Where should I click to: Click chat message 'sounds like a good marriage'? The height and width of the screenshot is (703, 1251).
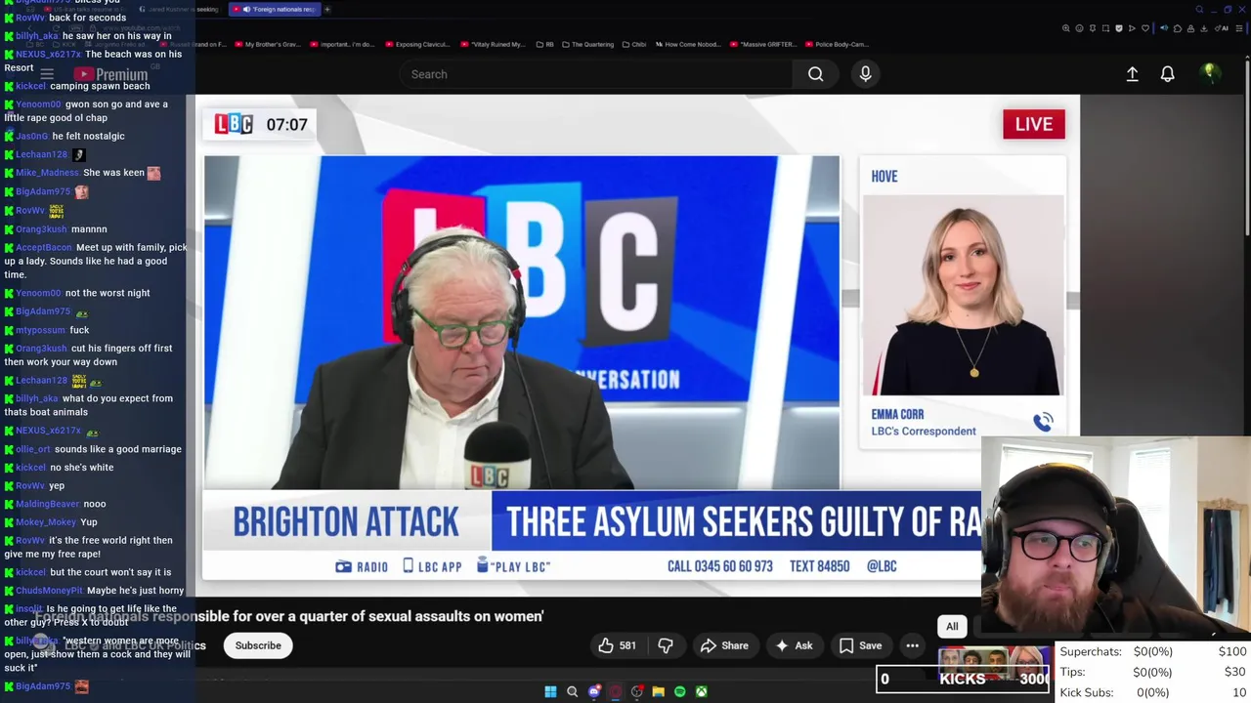tap(118, 449)
